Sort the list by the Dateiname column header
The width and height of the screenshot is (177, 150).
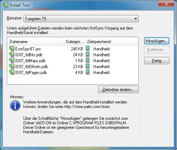coord(35,42)
